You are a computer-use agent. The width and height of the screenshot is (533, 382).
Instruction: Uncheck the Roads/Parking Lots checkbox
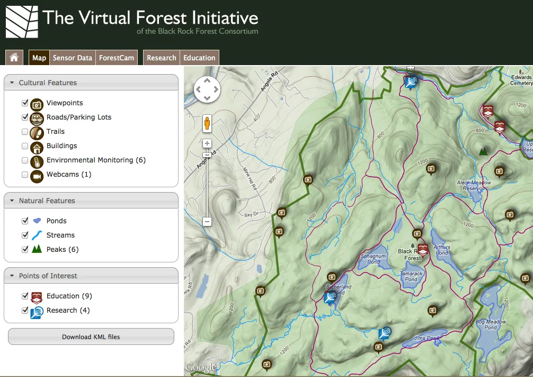click(x=25, y=117)
